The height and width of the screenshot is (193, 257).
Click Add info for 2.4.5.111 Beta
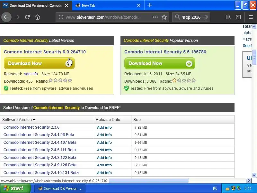[104, 150]
